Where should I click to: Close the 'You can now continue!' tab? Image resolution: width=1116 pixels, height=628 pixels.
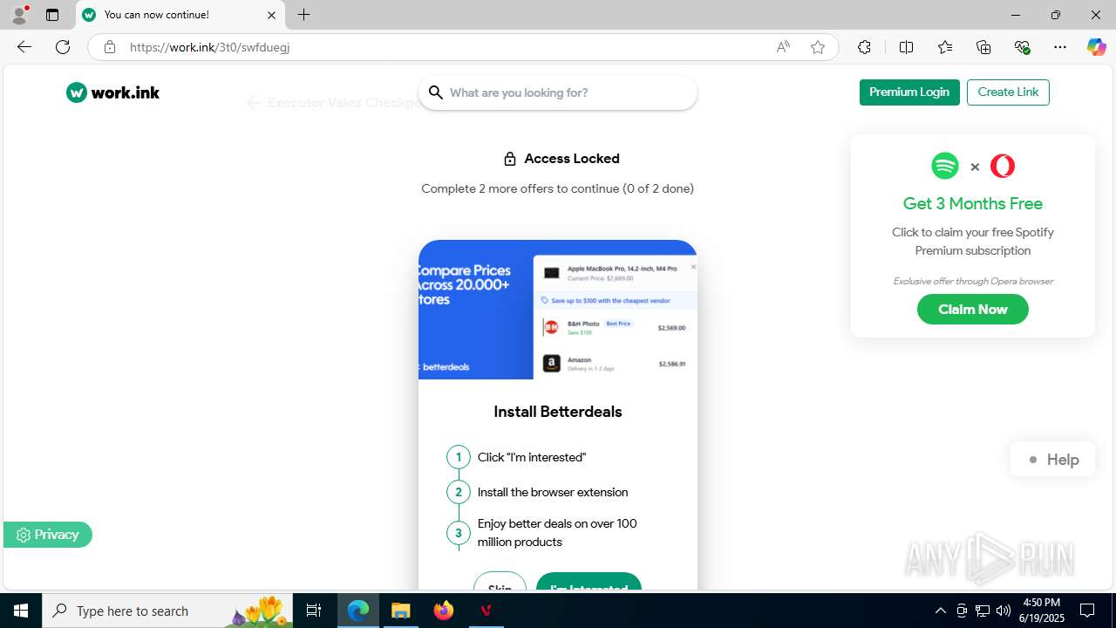point(271,15)
